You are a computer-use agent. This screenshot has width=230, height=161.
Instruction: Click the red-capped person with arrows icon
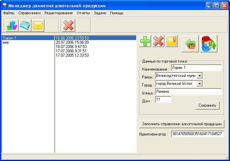pos(209,44)
